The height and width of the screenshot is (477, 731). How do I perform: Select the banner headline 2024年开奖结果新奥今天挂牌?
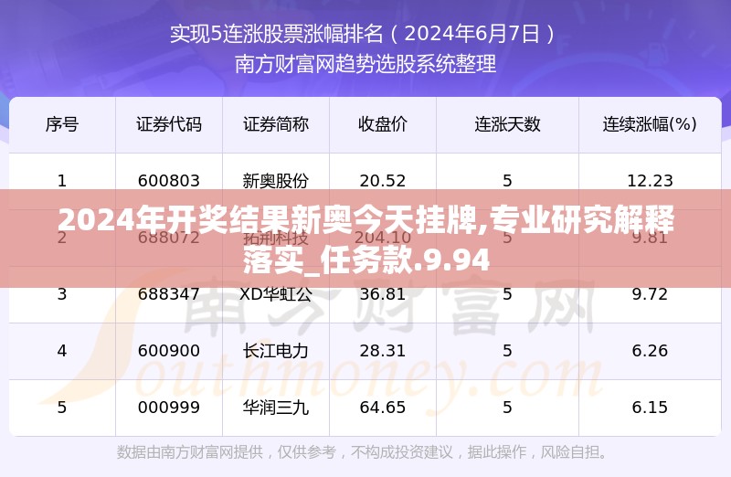coord(270,219)
